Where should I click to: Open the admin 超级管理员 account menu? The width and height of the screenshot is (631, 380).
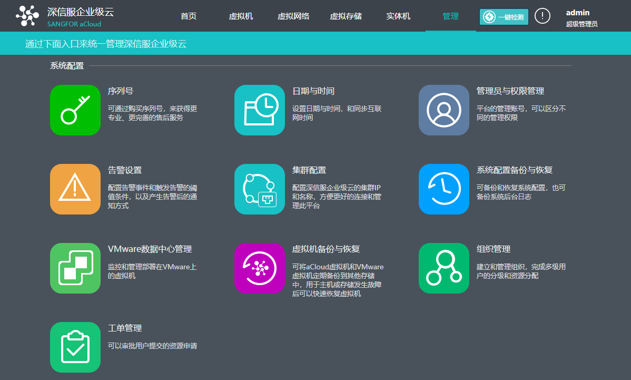581,18
